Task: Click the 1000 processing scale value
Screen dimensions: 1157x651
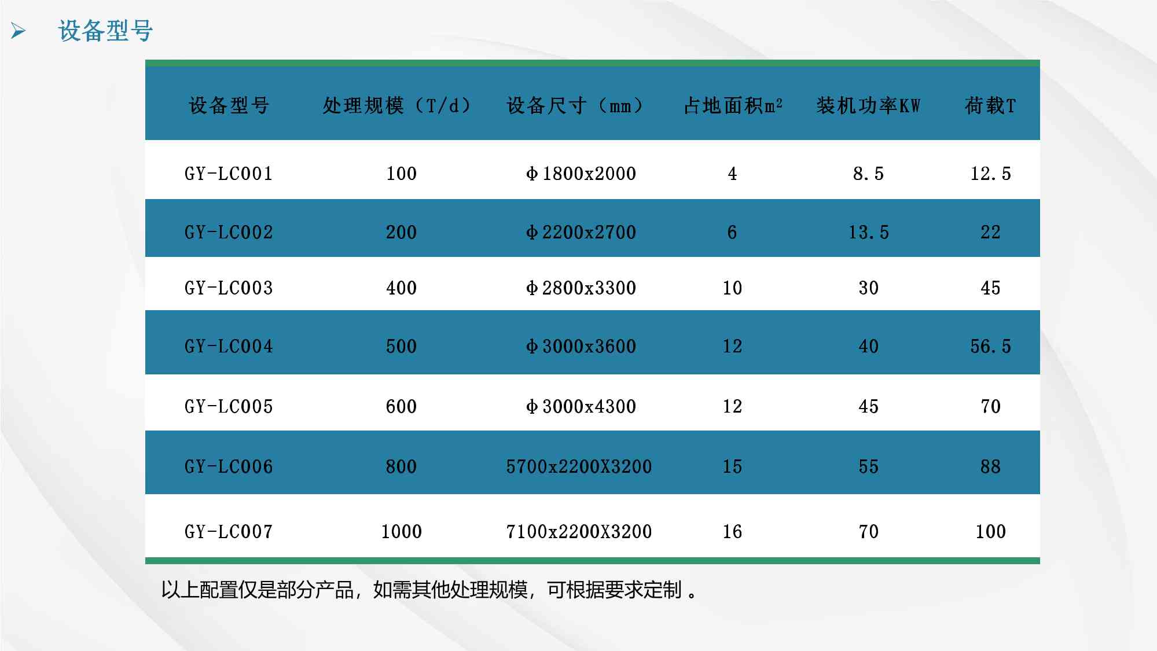Action: [402, 531]
